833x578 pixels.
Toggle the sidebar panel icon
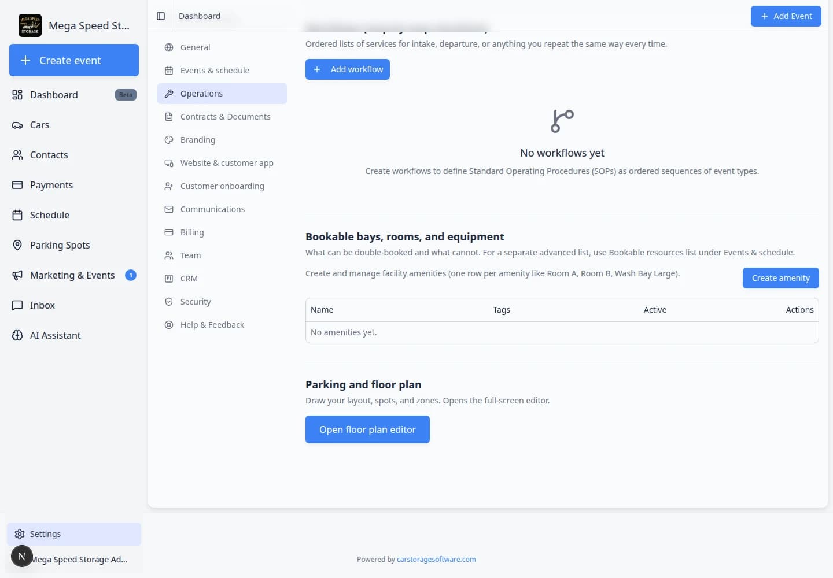(161, 16)
